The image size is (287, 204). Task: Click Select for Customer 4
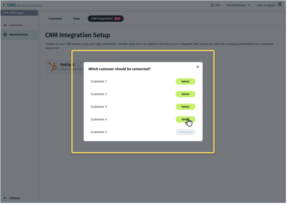point(185,119)
